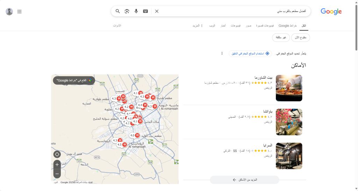The width and height of the screenshot is (358, 191).
Task: Switch to فيديوهات tab
Action: (x=235, y=26)
